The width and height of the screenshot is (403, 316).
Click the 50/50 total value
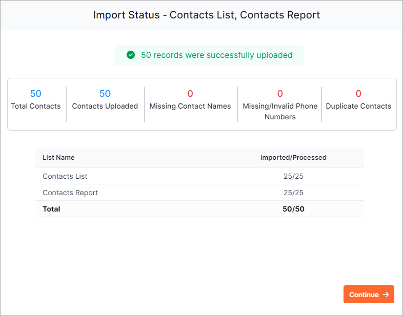(x=293, y=209)
